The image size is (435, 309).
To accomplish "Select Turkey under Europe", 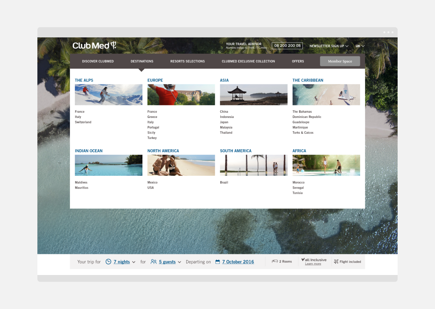I will pos(152,138).
